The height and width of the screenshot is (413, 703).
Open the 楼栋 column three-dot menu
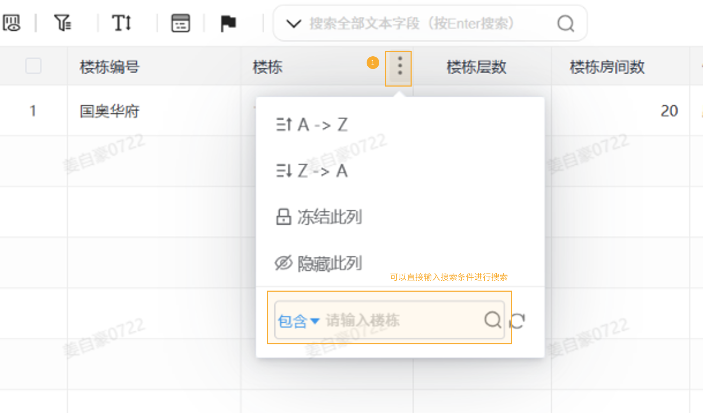400,66
